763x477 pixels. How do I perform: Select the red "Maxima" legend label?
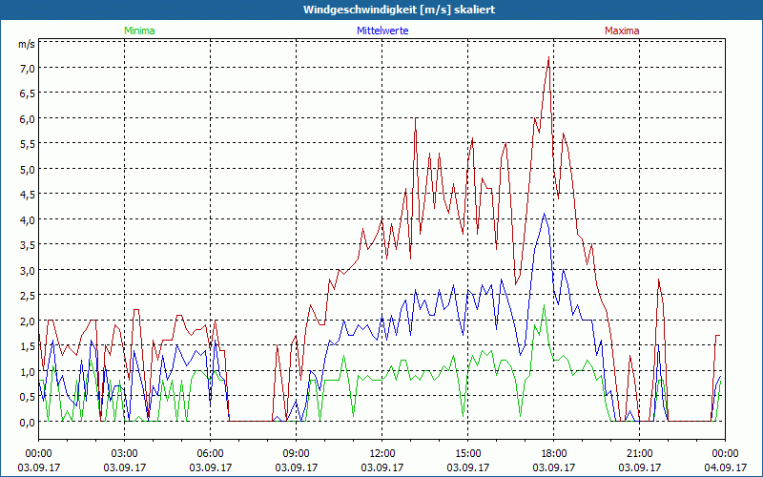(x=622, y=31)
